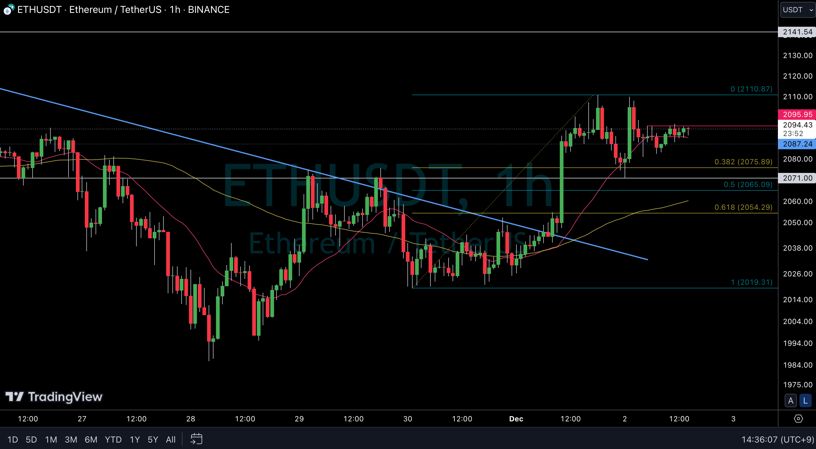This screenshot has height=449, width=816.
Task: Open chart settings gear icon
Action: coord(798,419)
